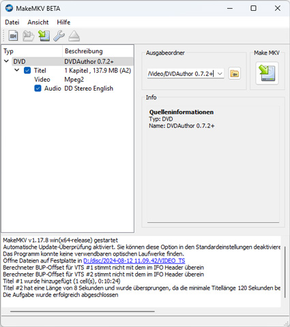This screenshot has width=290, height=327.
Task: Click into the Ausgabeordner path field
Action: [x=182, y=74]
